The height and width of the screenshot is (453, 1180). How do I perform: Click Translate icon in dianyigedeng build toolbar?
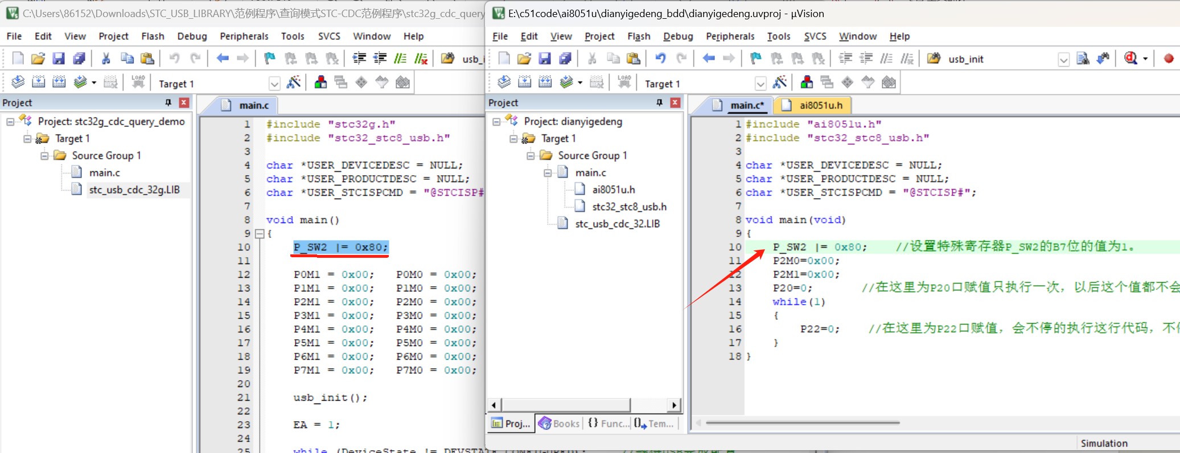coord(504,83)
